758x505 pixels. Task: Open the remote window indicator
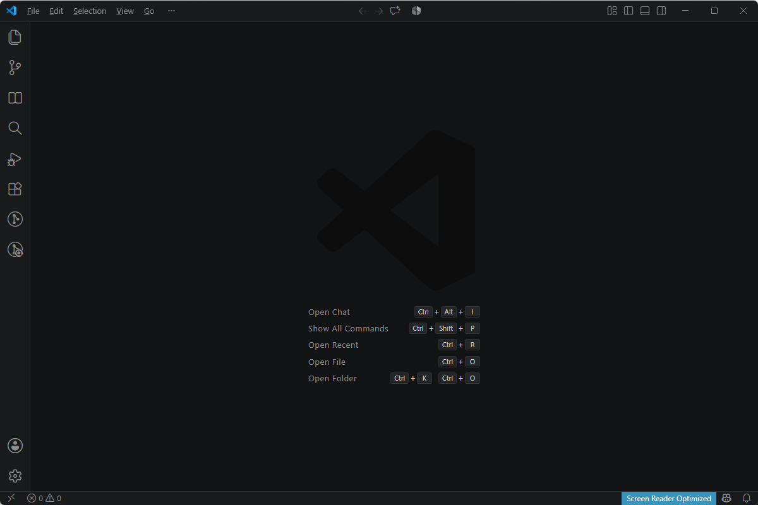(x=11, y=498)
